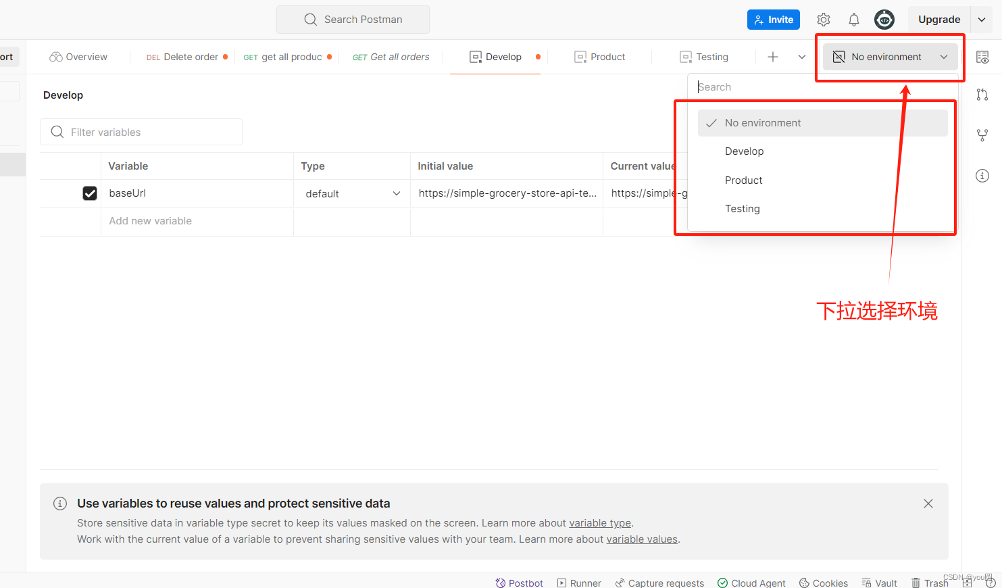Viewport: 1002px width, 588px height.
Task: Open the pull requests sidebar icon
Action: tap(982, 95)
